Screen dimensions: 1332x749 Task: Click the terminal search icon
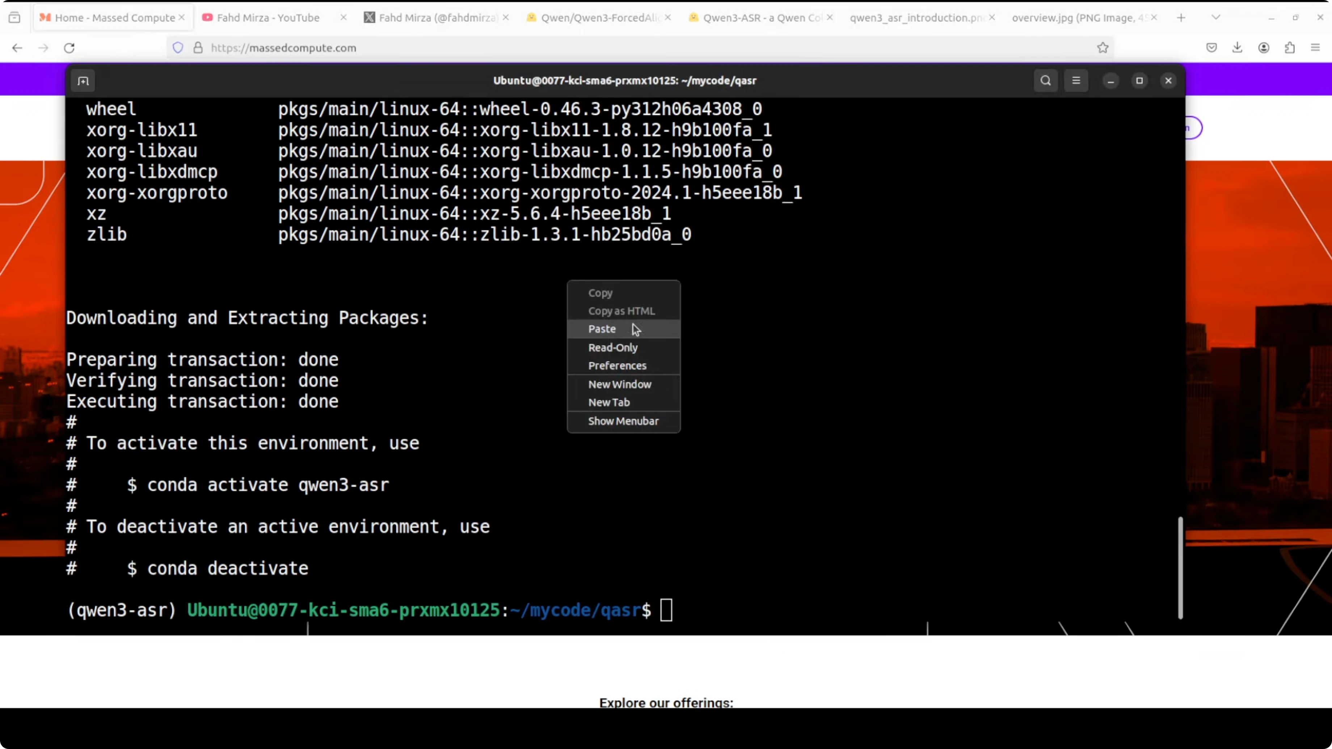[1045, 81]
